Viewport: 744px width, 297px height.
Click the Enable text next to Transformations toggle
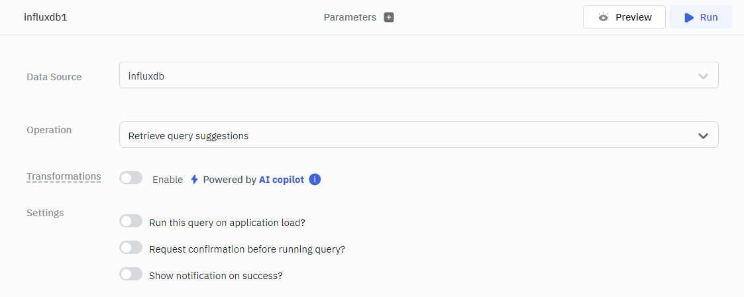(168, 180)
